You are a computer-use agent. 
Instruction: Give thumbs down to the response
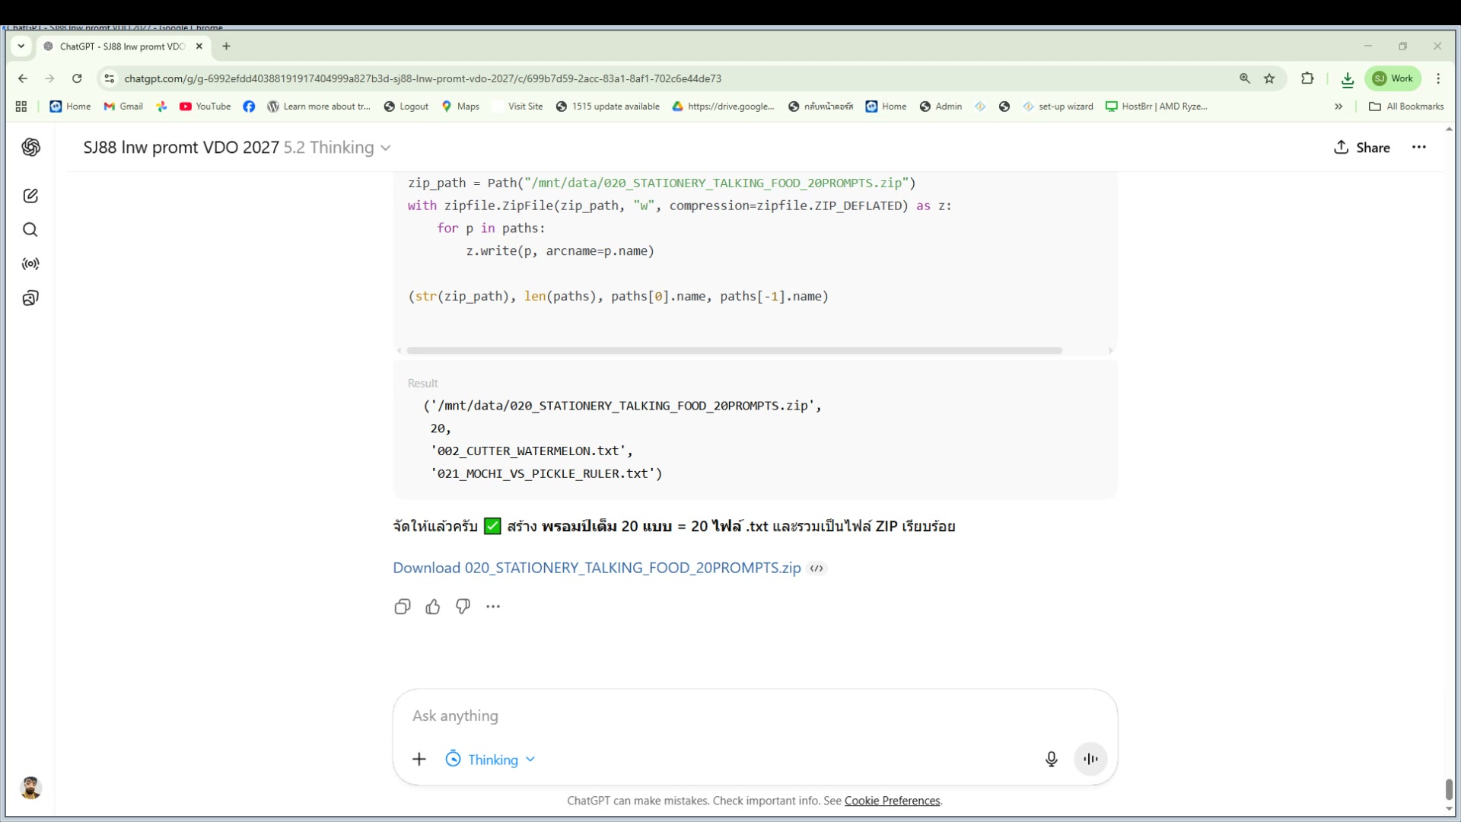pyautogui.click(x=463, y=607)
